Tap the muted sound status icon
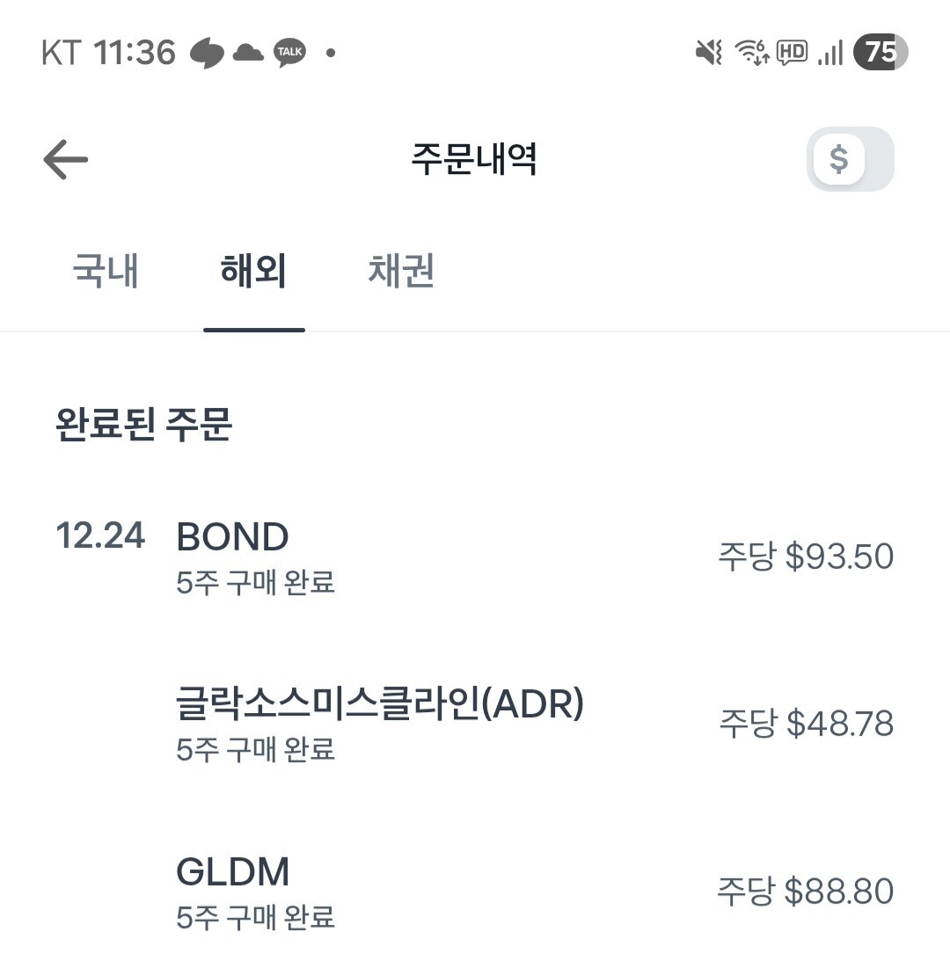 point(708,53)
